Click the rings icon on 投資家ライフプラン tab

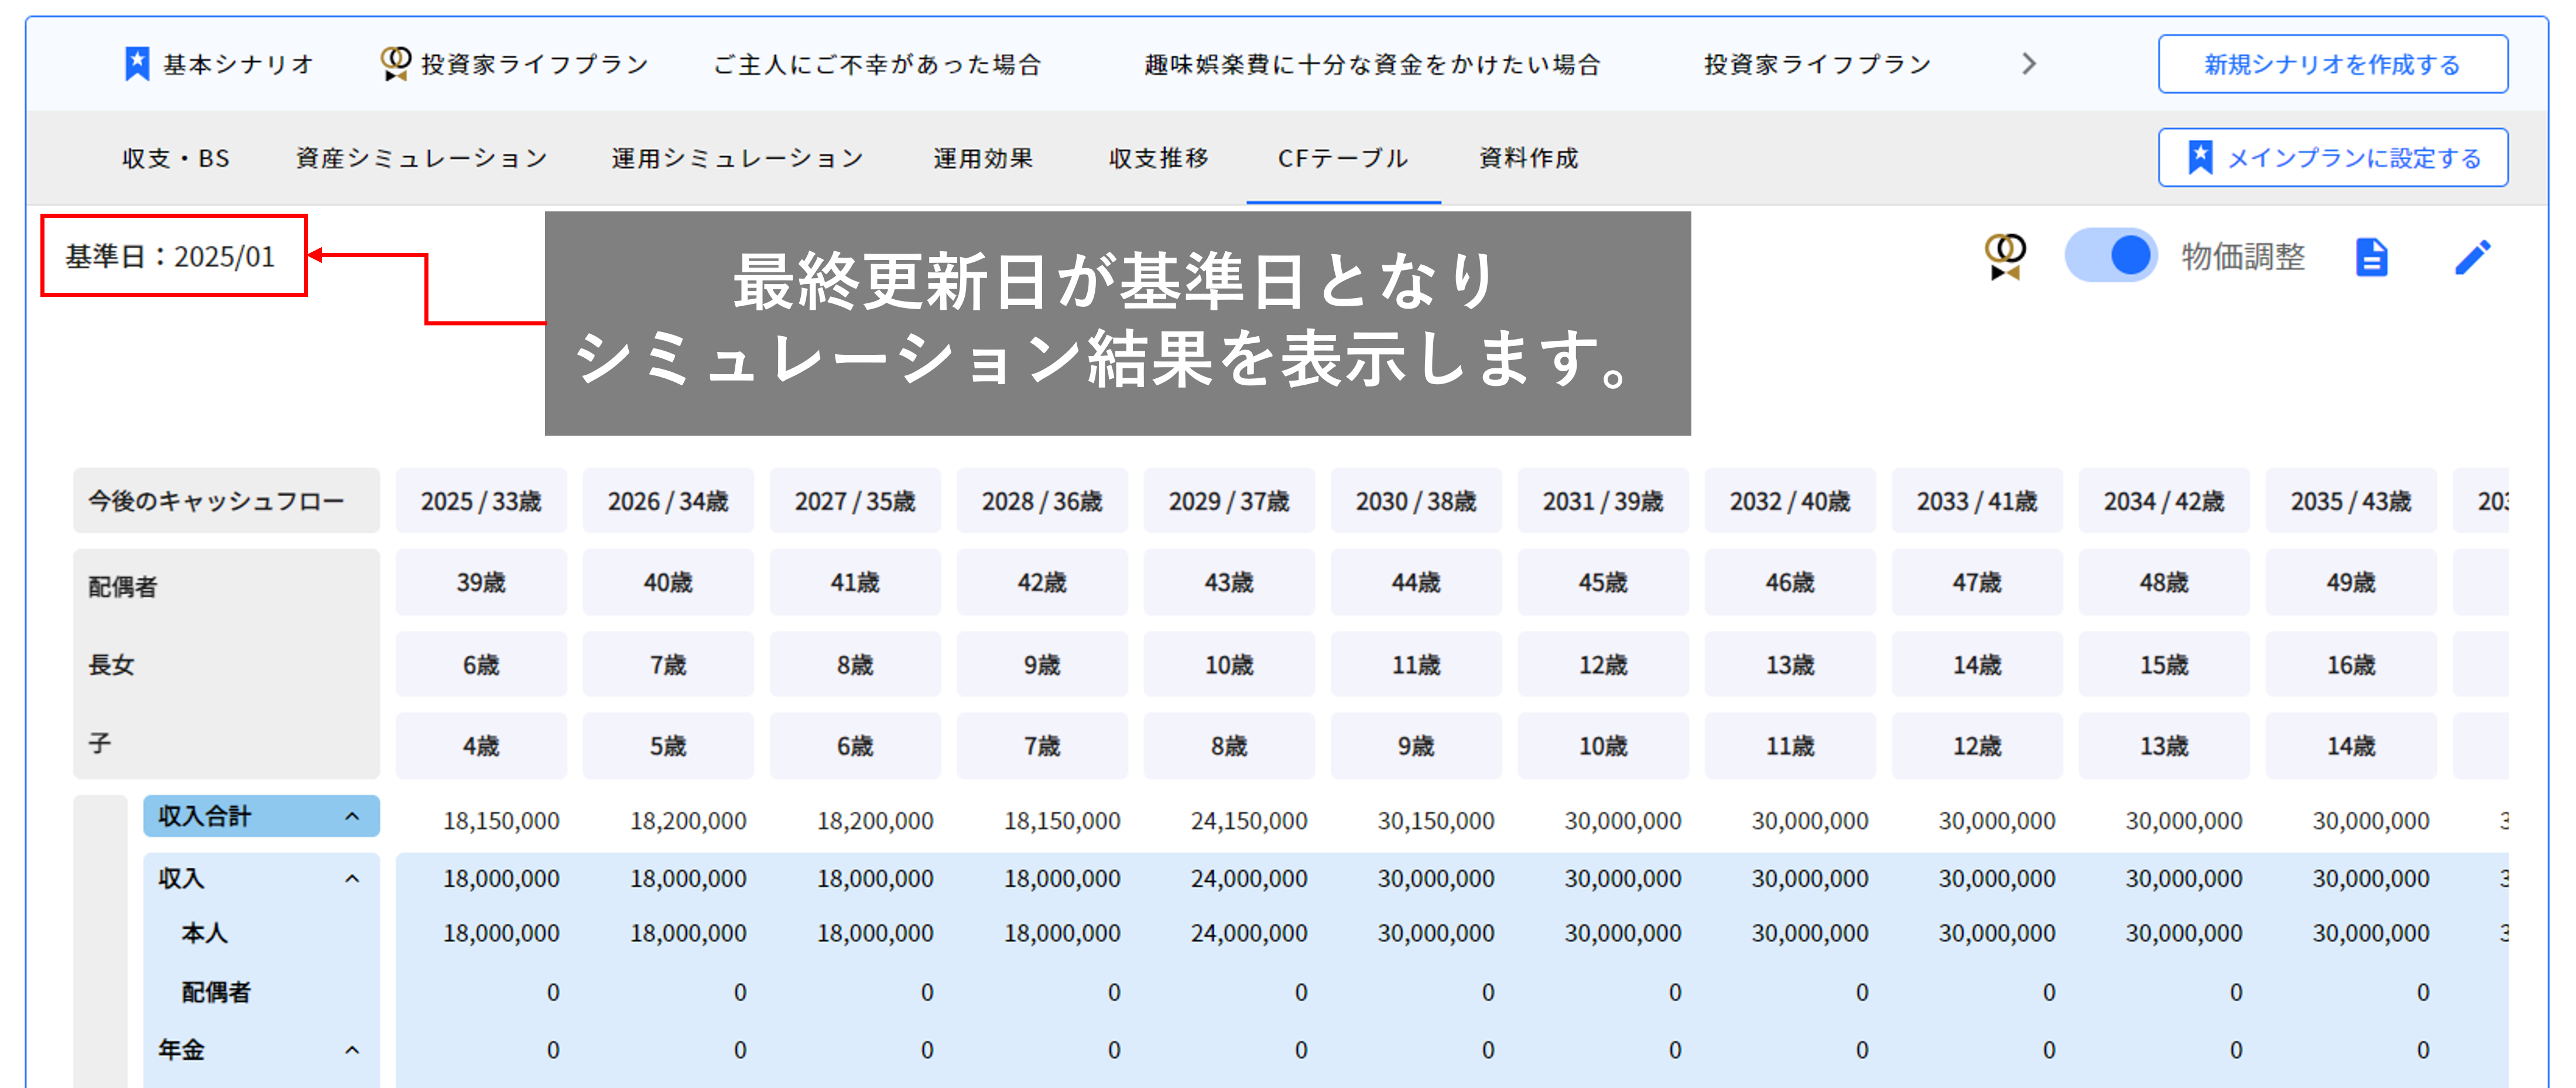tap(395, 64)
